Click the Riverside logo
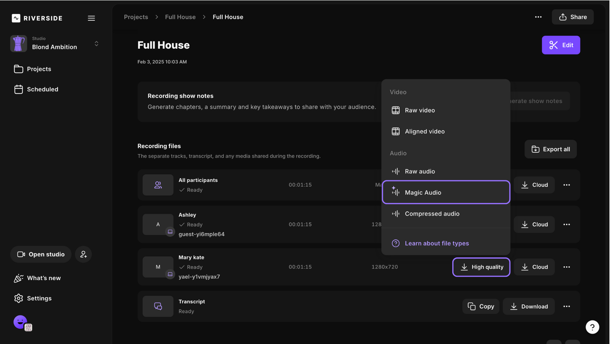Viewport: 612px width, 344px height. point(37,18)
